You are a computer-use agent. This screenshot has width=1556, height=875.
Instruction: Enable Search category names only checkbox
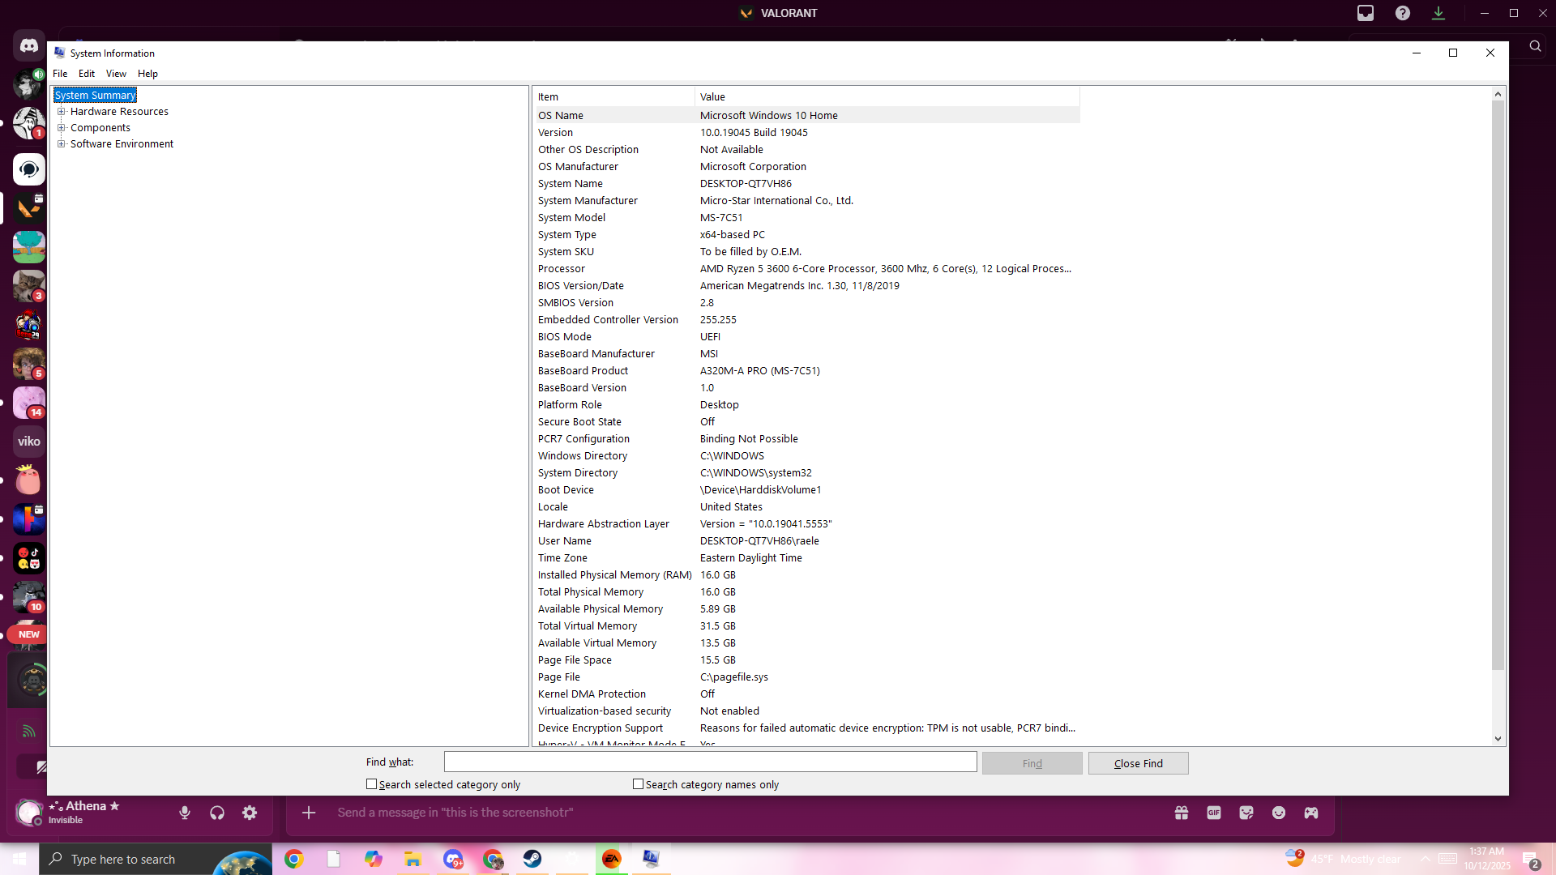[639, 784]
